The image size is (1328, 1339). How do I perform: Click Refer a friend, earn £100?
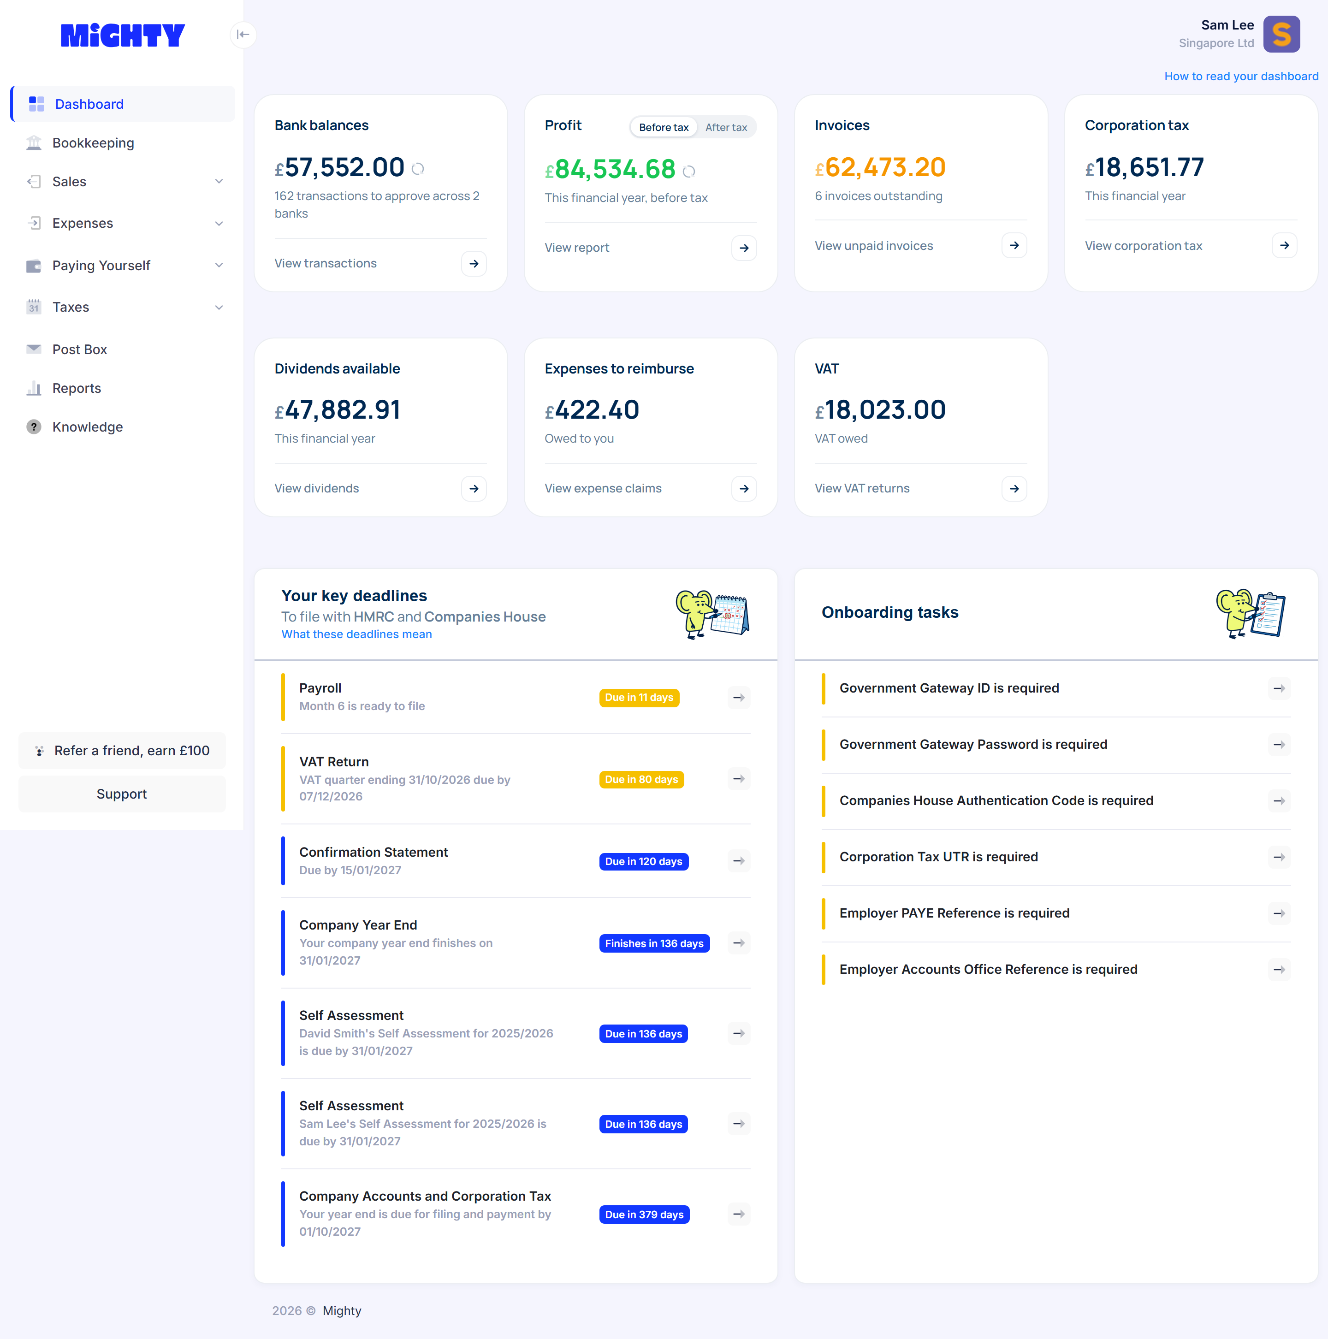click(122, 751)
